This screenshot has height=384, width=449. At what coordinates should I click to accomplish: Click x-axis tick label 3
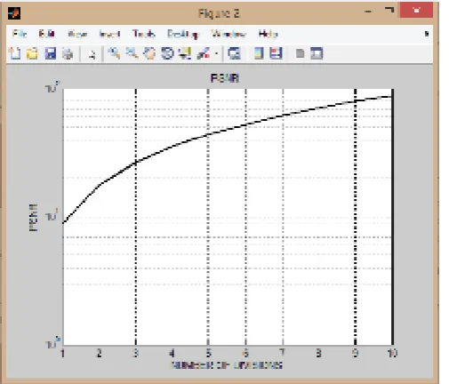[136, 353]
